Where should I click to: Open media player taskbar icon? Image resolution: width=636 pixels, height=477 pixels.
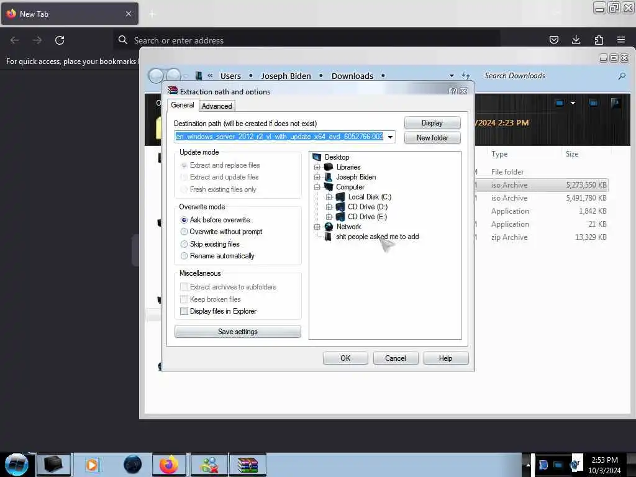pos(92,465)
